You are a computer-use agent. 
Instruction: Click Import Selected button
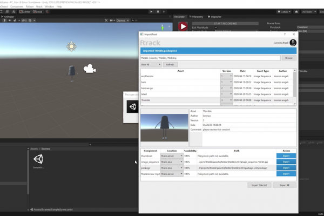pos(259,185)
